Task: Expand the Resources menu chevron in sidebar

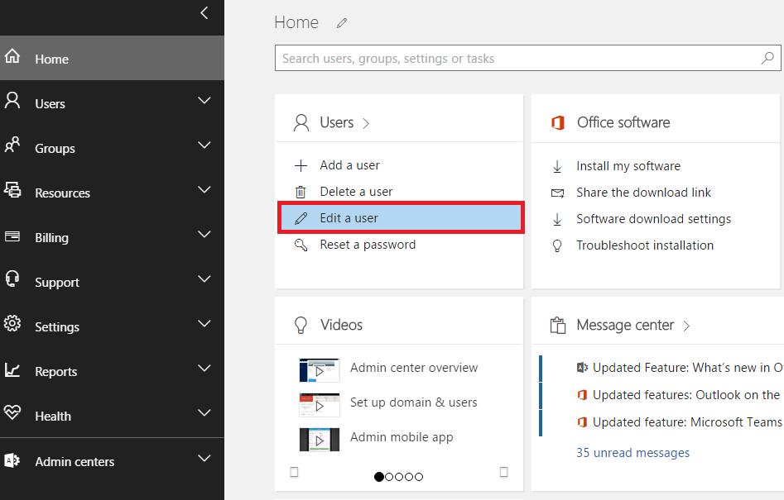Action: (x=204, y=189)
